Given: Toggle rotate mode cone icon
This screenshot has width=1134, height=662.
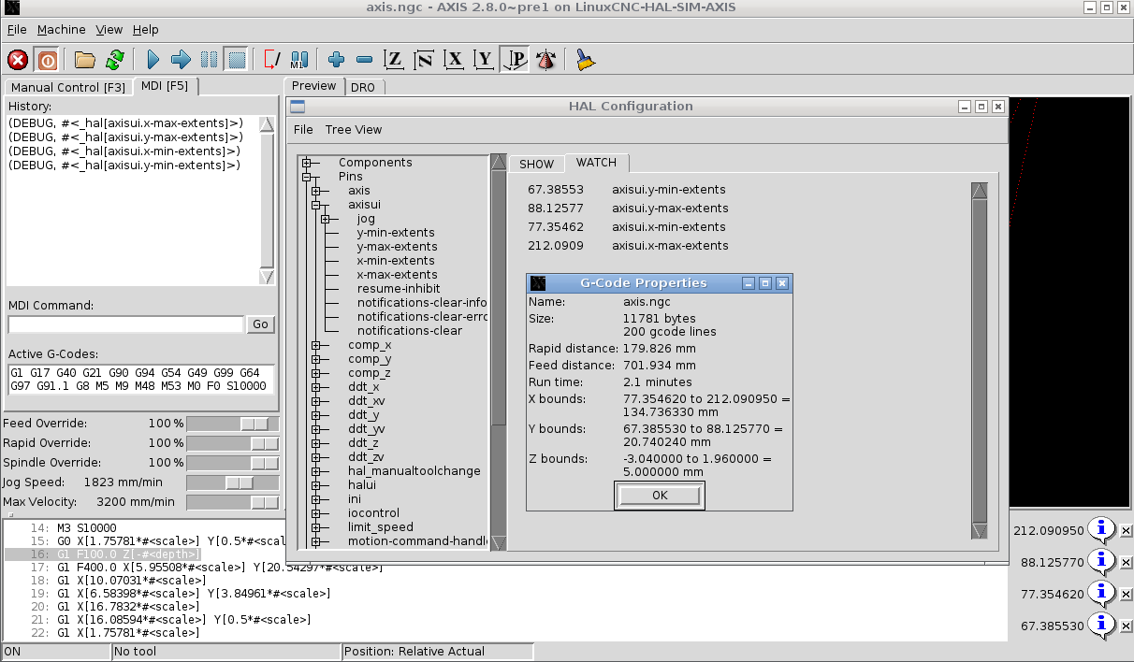Looking at the screenshot, I should click(546, 60).
